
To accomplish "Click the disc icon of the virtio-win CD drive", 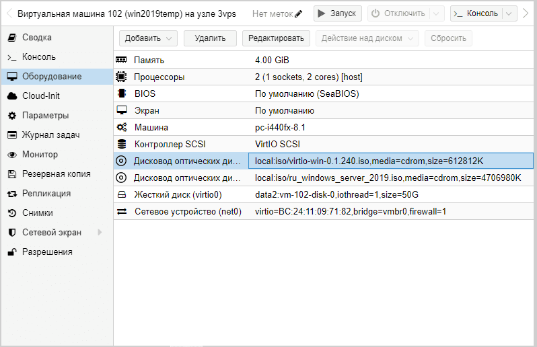I will click(121, 161).
